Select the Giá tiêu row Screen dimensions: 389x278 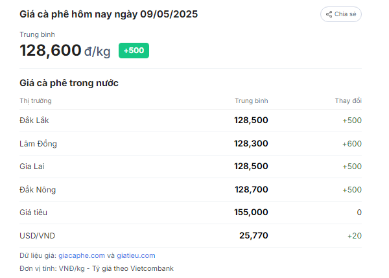191,213
